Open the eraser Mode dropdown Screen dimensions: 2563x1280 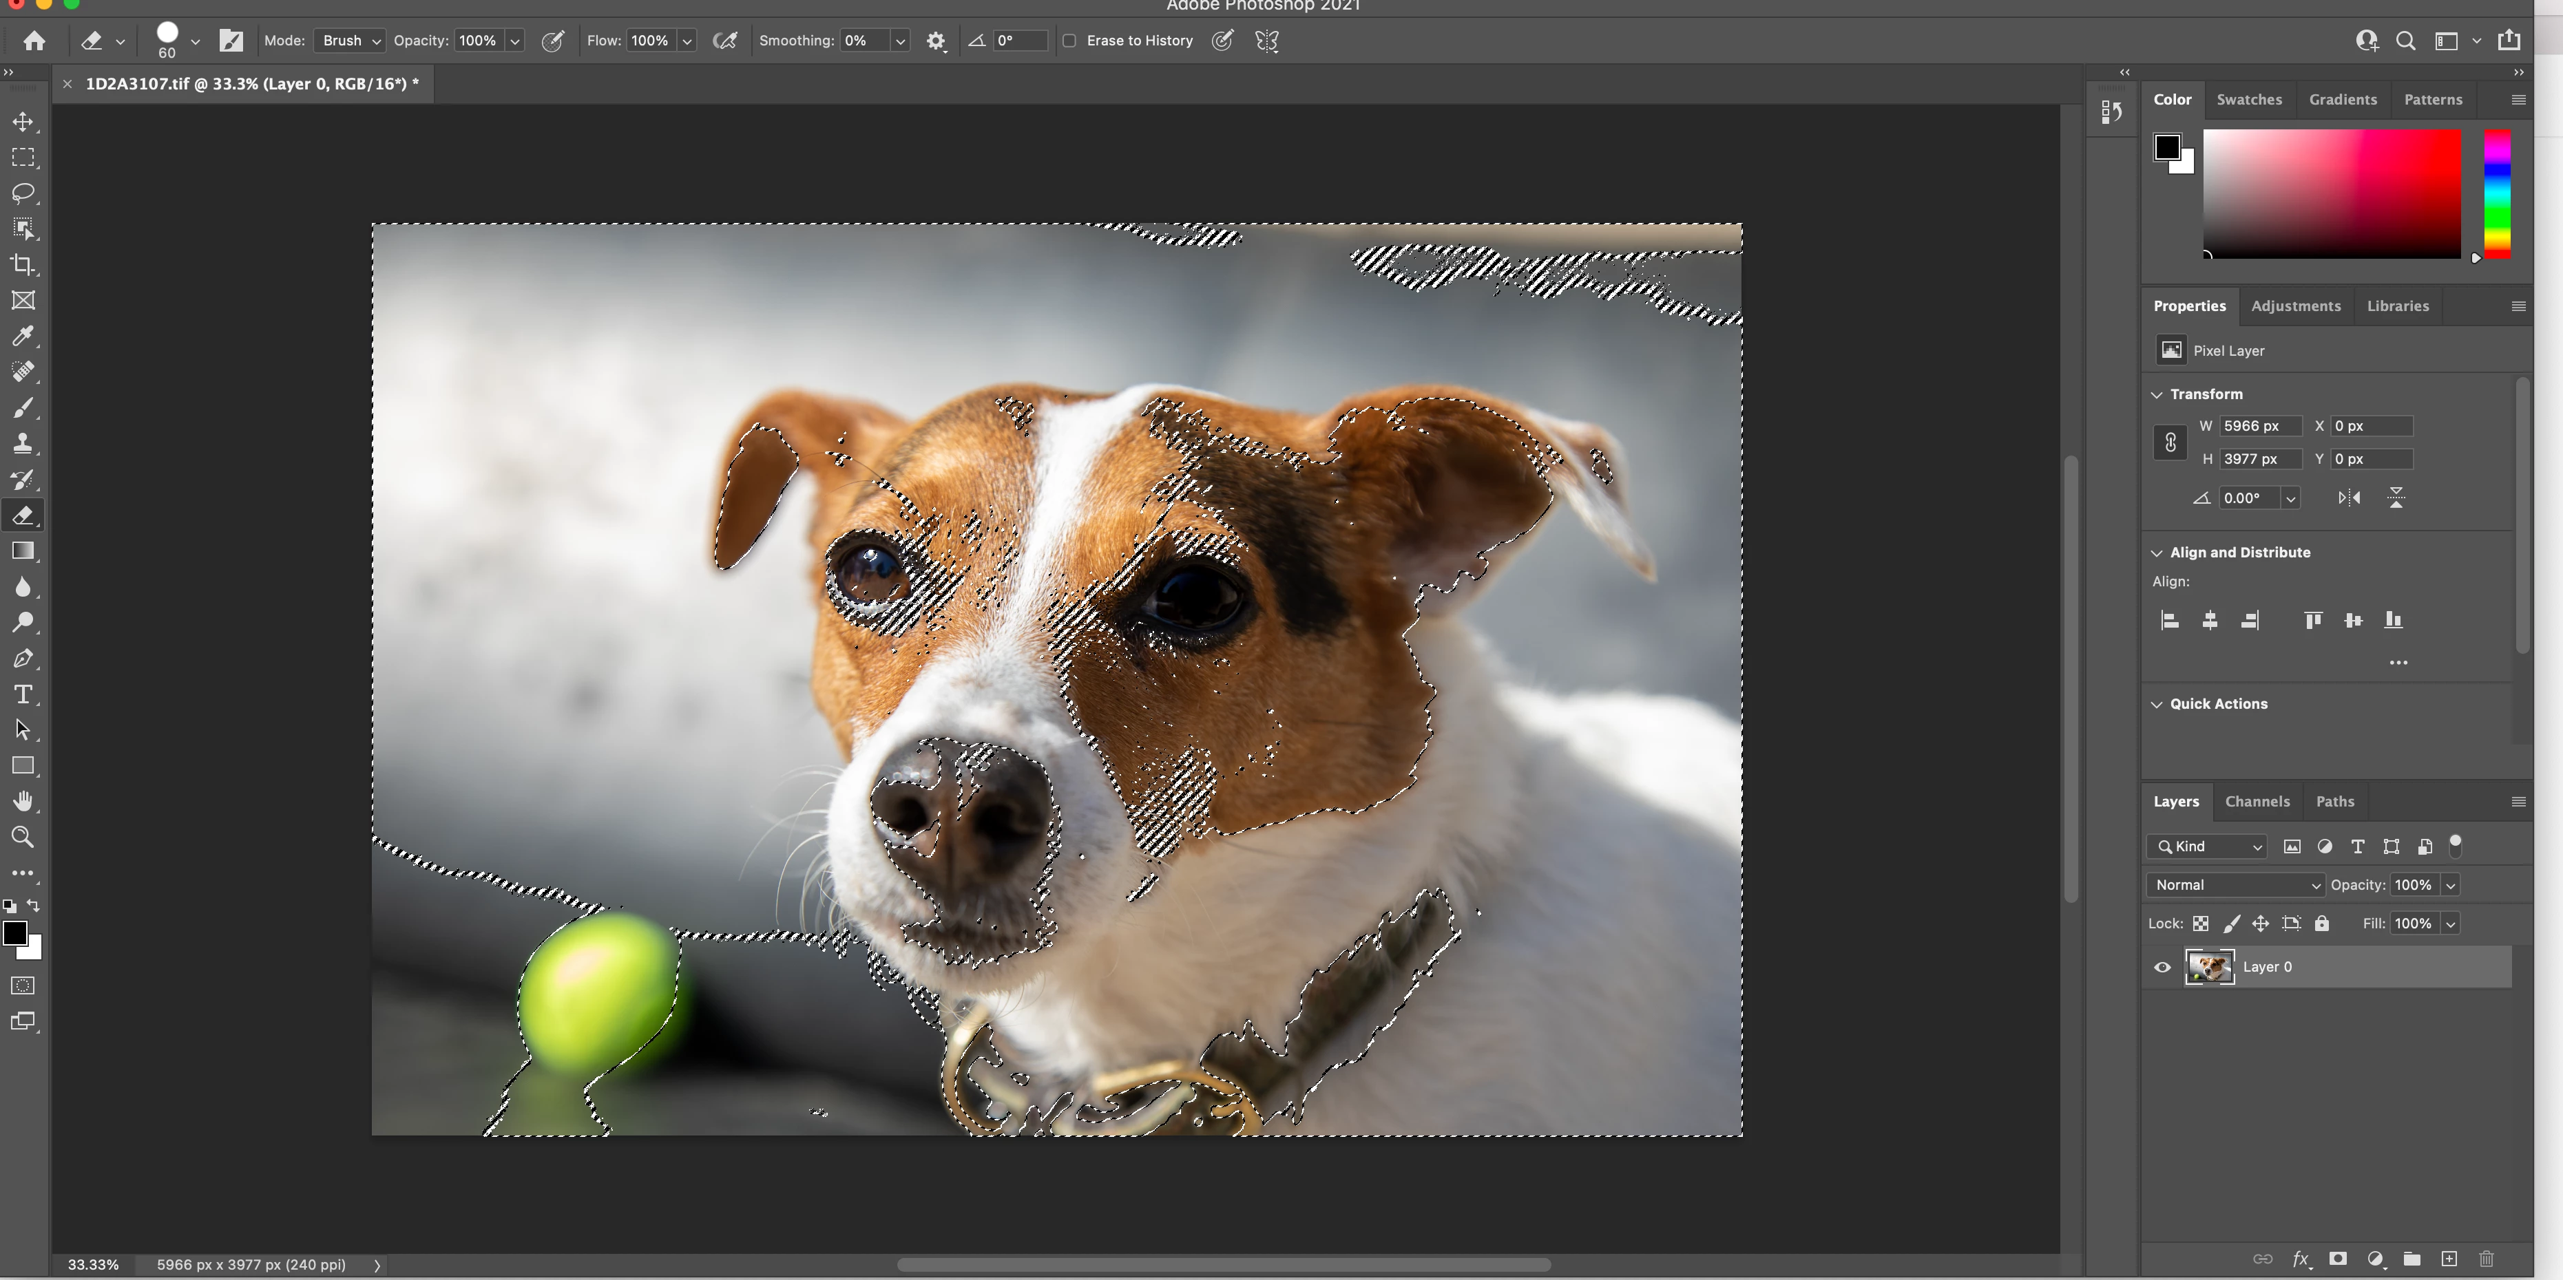tap(349, 41)
